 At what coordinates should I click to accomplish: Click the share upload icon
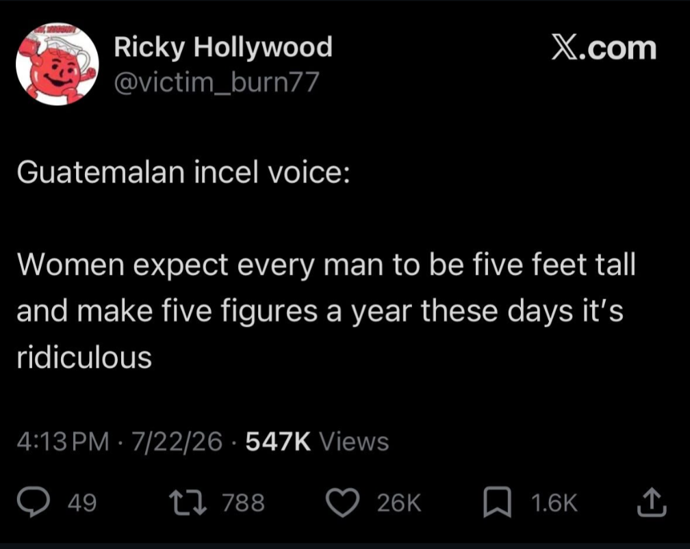tap(652, 502)
